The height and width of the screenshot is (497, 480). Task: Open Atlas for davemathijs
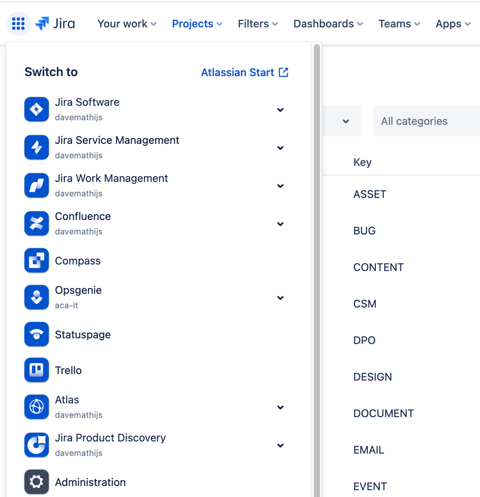67,399
